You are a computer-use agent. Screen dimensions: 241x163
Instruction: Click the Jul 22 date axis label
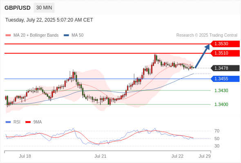(177, 156)
